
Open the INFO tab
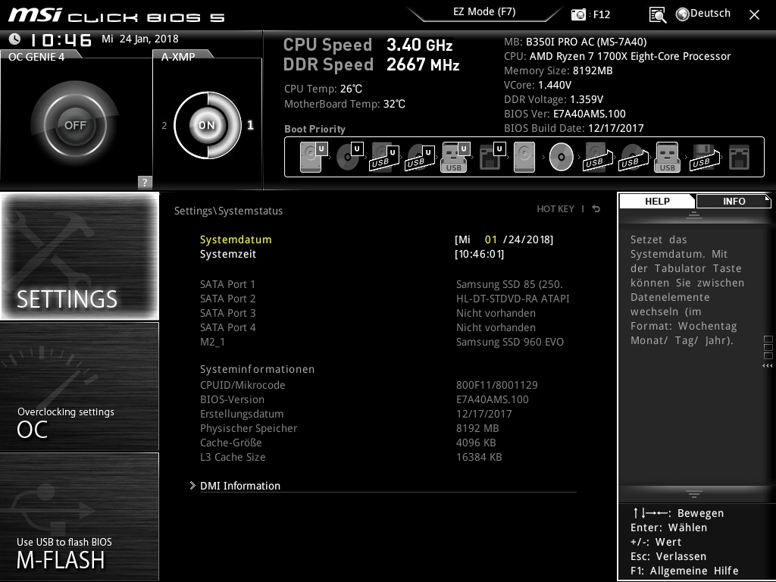click(x=734, y=202)
